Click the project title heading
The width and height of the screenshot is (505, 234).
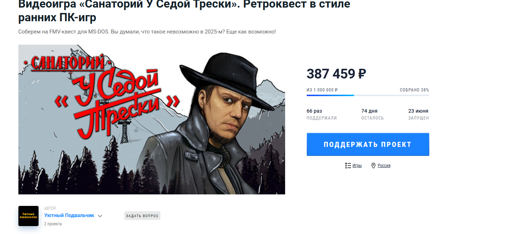tap(184, 11)
